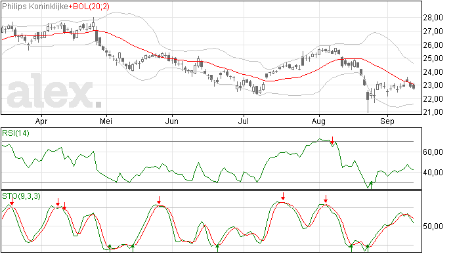This screenshot has height=254, width=453.
Task: Click the STO red sell arrow in mid-July
Action: (283, 196)
